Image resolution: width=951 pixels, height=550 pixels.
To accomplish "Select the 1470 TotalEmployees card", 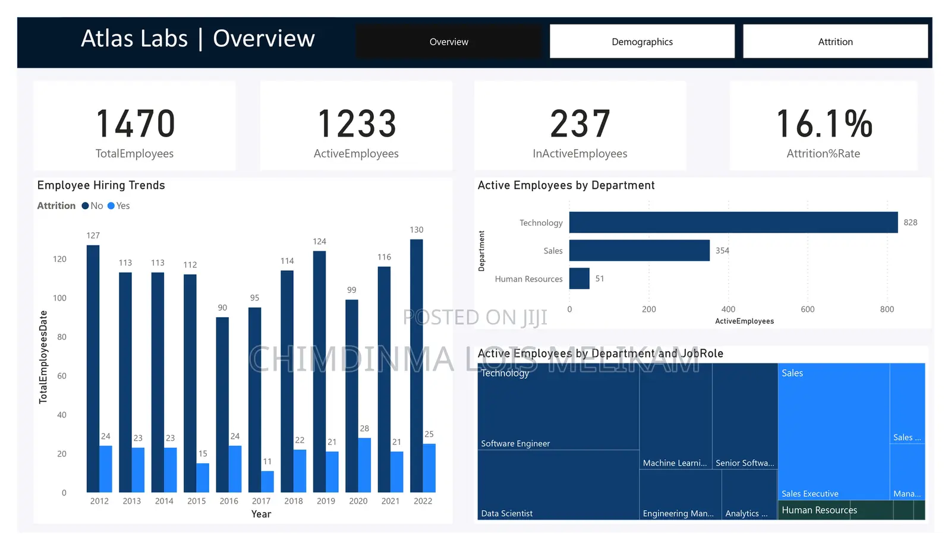I will point(134,126).
